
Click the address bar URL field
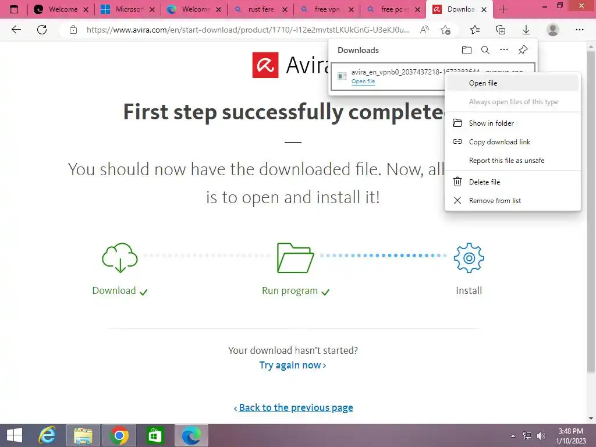click(248, 30)
